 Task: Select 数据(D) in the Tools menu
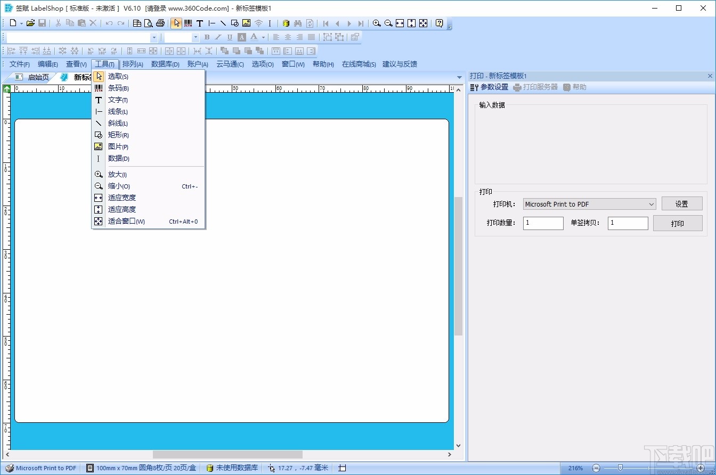click(x=149, y=159)
